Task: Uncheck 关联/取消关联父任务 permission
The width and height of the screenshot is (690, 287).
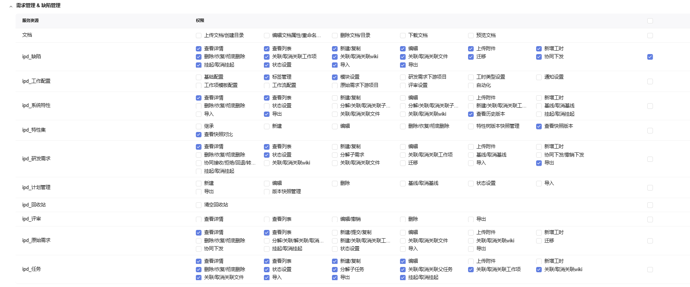Action: (x=403, y=270)
